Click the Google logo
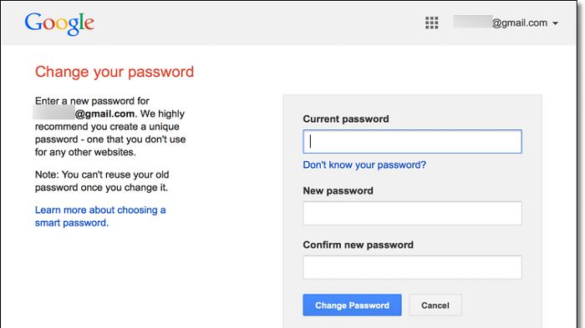The width and height of the screenshot is (585, 328). coord(59,24)
